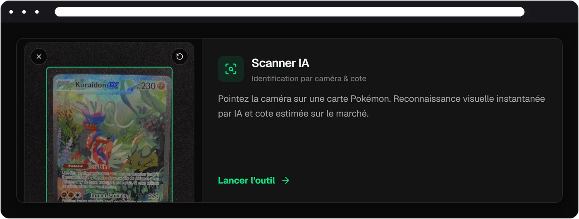Click the 230 HP value on card
Viewport: 579px width, 219px height.
coord(148,86)
